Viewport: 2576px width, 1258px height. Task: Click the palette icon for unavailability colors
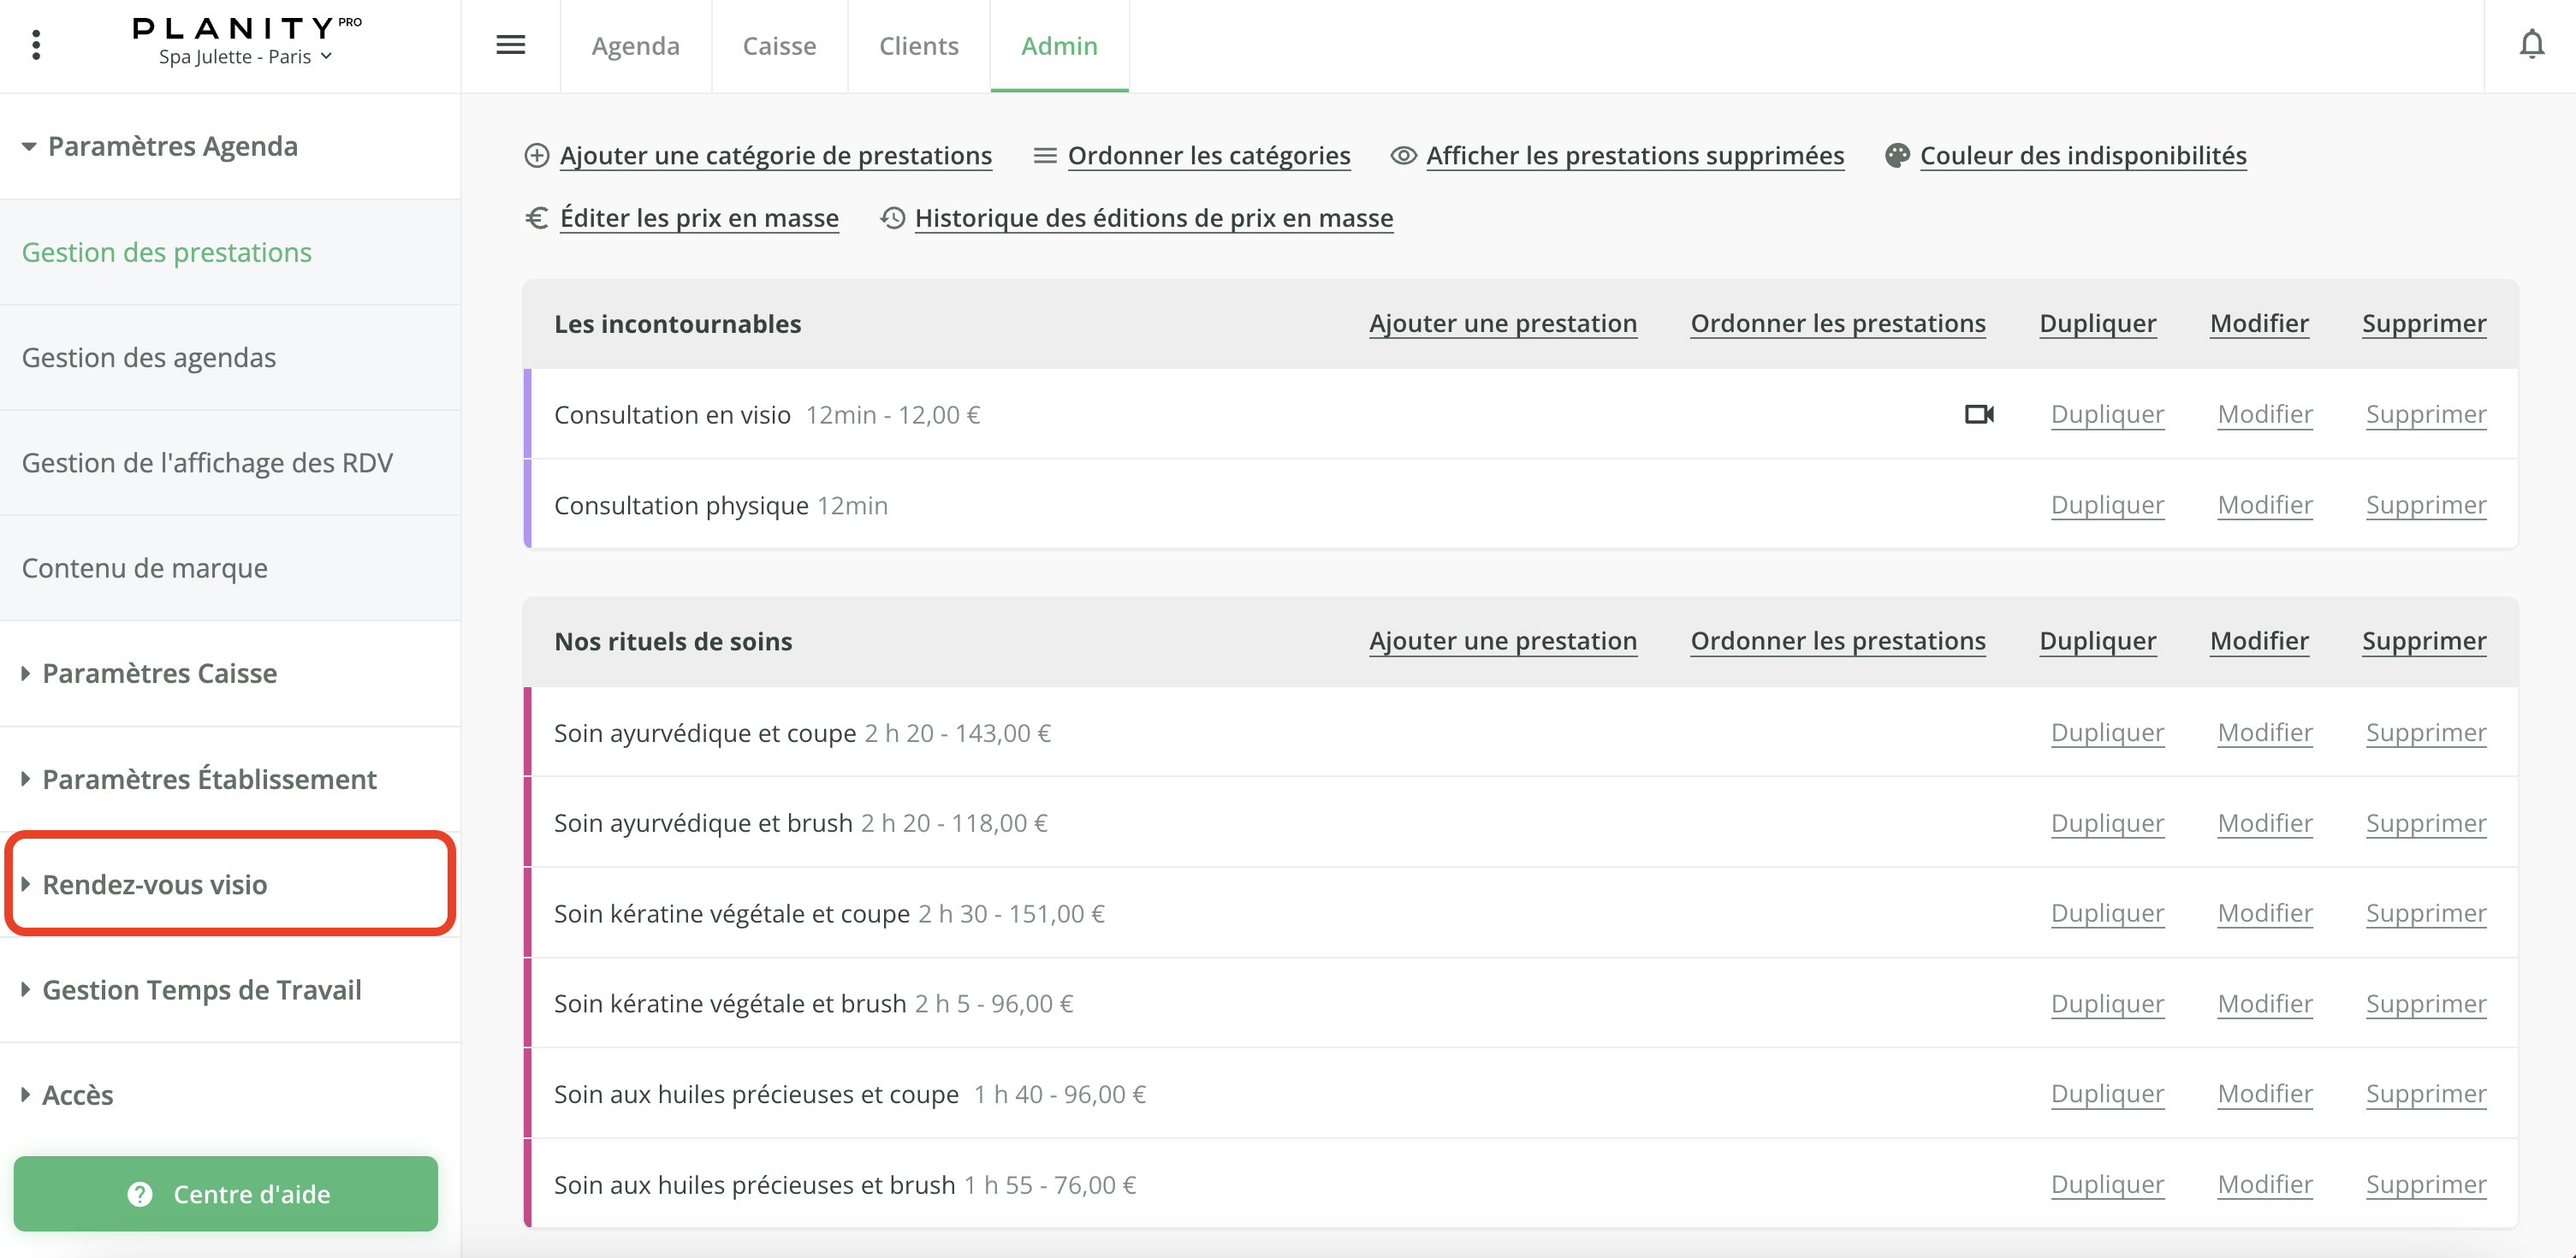1897,156
